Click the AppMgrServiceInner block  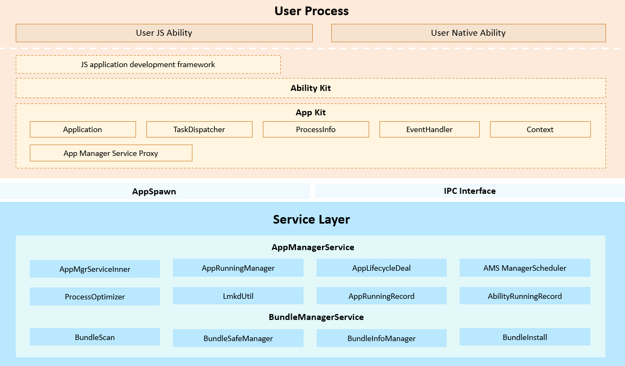click(95, 269)
